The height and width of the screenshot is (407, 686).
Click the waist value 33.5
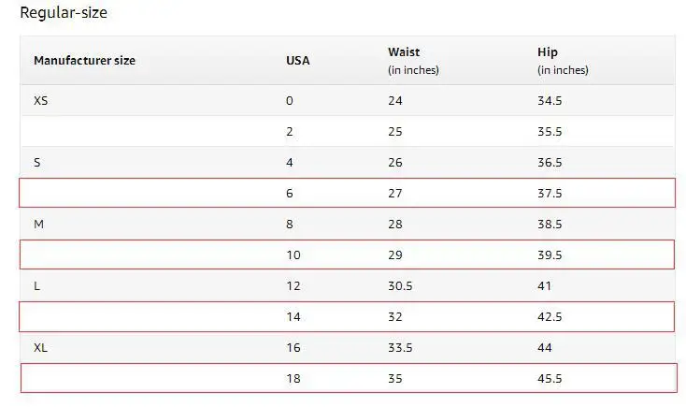tap(400, 348)
